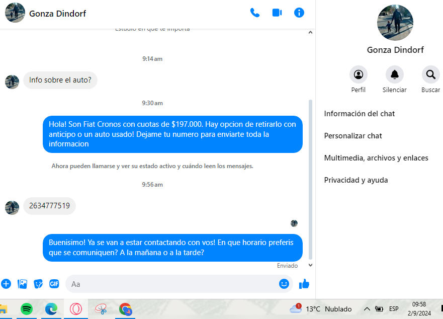Image resolution: width=443 pixels, height=319 pixels.
Task: Click the Aa message input field
Action: pyautogui.click(x=172, y=284)
